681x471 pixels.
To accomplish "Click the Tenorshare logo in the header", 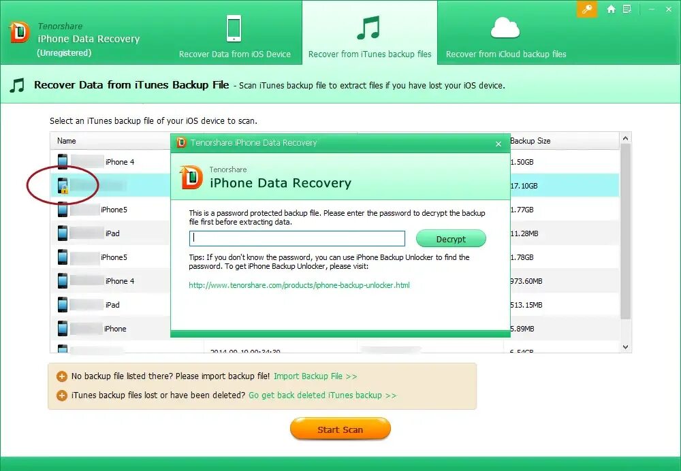I will point(20,33).
